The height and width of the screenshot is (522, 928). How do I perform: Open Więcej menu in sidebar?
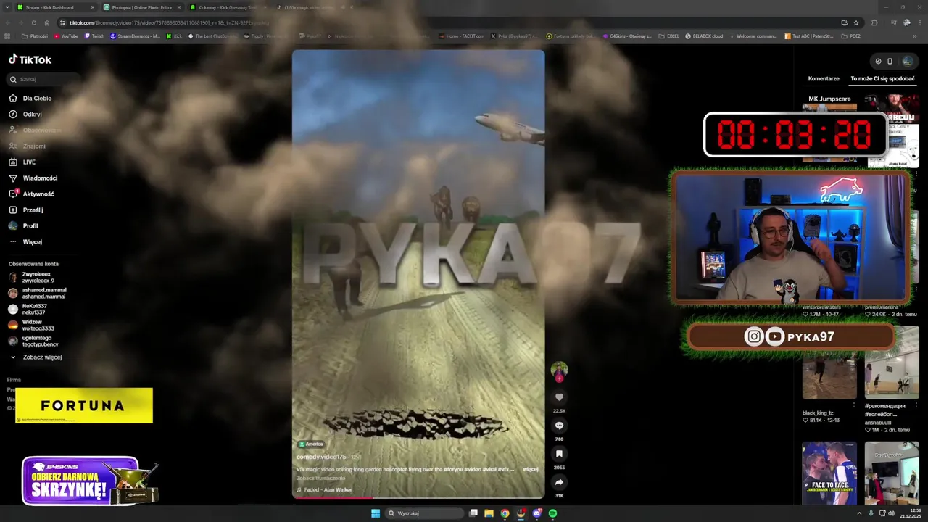tap(33, 241)
